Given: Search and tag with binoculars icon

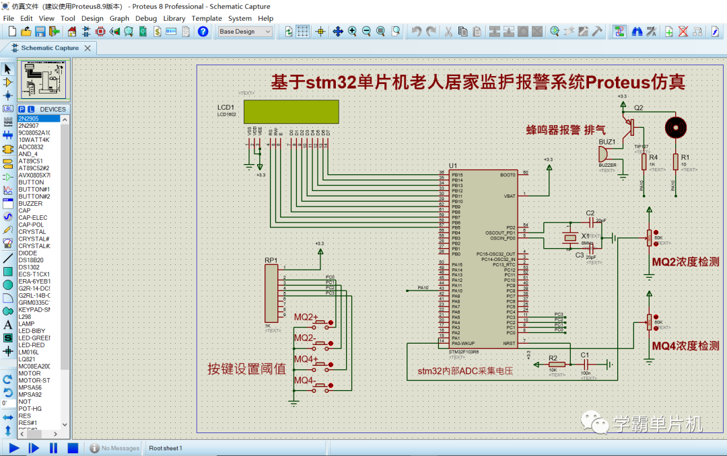Looking at the screenshot, I should tap(637, 32).
